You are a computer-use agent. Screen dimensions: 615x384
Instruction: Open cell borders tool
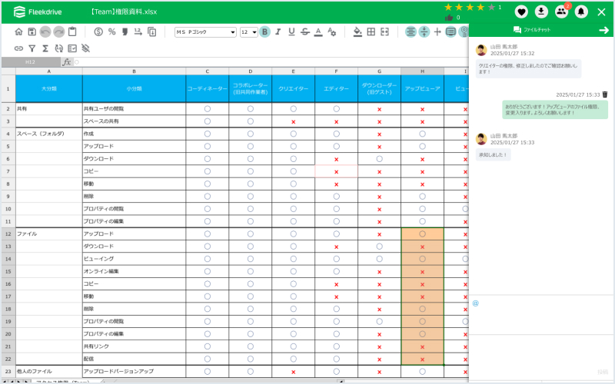[371, 32]
